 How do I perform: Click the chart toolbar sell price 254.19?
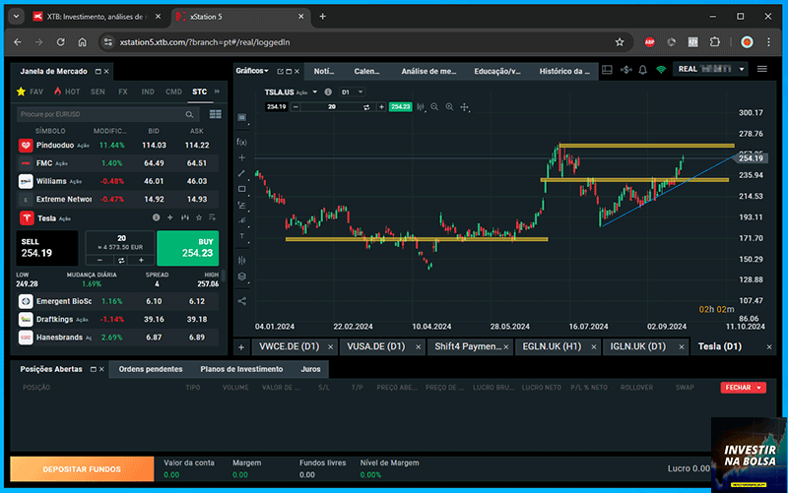[x=276, y=107]
